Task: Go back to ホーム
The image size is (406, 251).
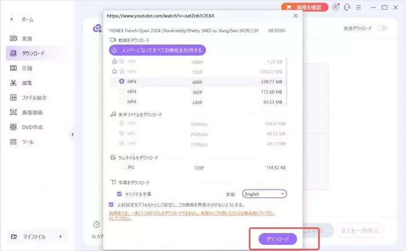Action: click(27, 19)
